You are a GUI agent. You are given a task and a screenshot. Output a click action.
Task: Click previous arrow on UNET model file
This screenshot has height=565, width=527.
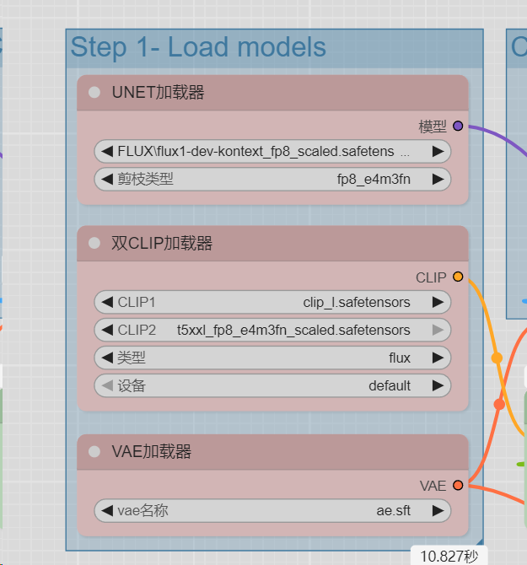(x=107, y=152)
